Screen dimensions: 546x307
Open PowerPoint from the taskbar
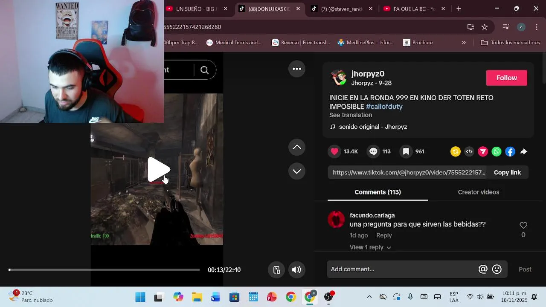272,297
